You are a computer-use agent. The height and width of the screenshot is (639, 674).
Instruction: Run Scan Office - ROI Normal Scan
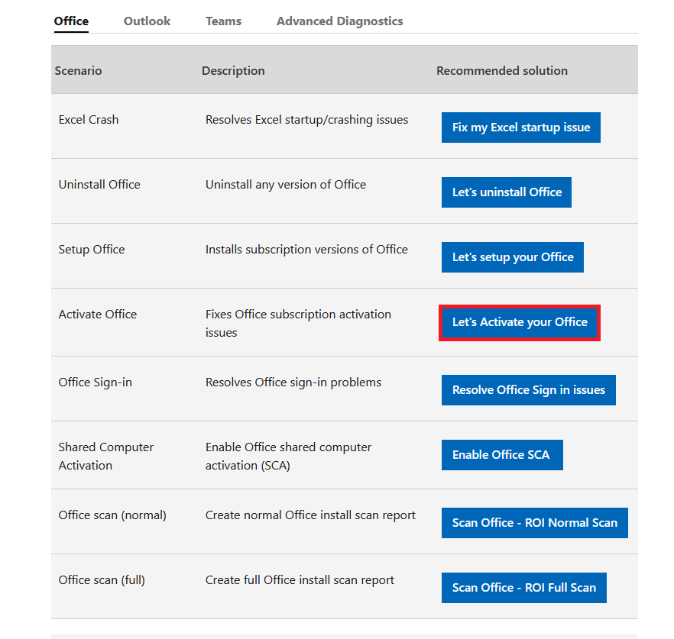535,523
